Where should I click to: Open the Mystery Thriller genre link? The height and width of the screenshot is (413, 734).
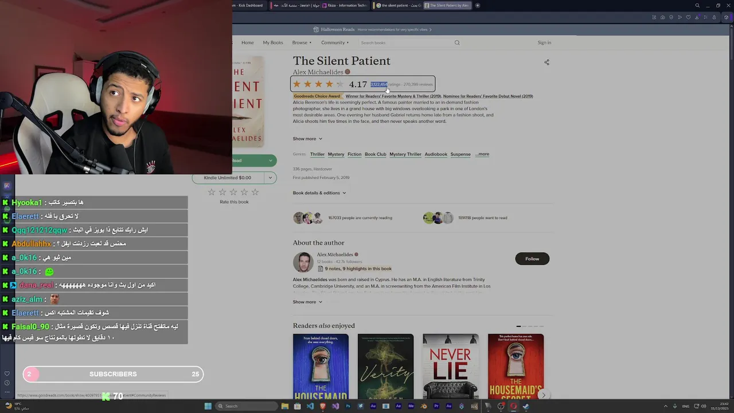pyautogui.click(x=405, y=154)
